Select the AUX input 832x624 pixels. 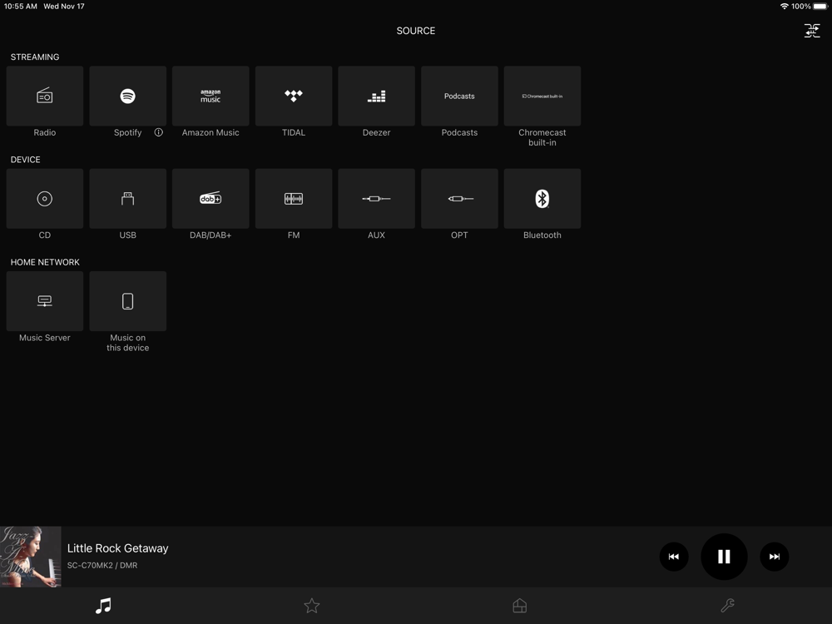tap(376, 199)
